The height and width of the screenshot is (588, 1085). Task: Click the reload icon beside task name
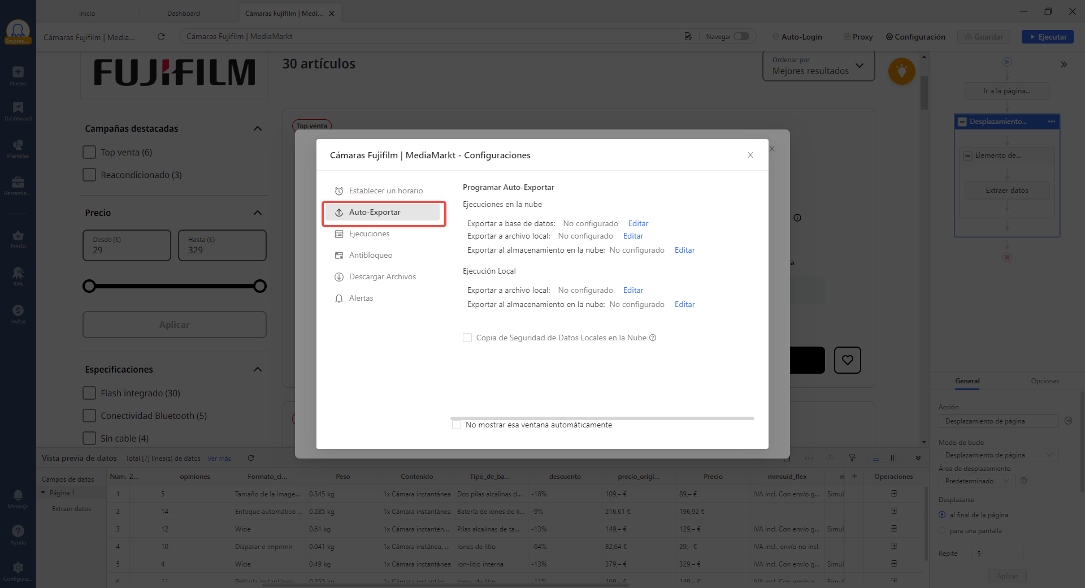point(161,37)
